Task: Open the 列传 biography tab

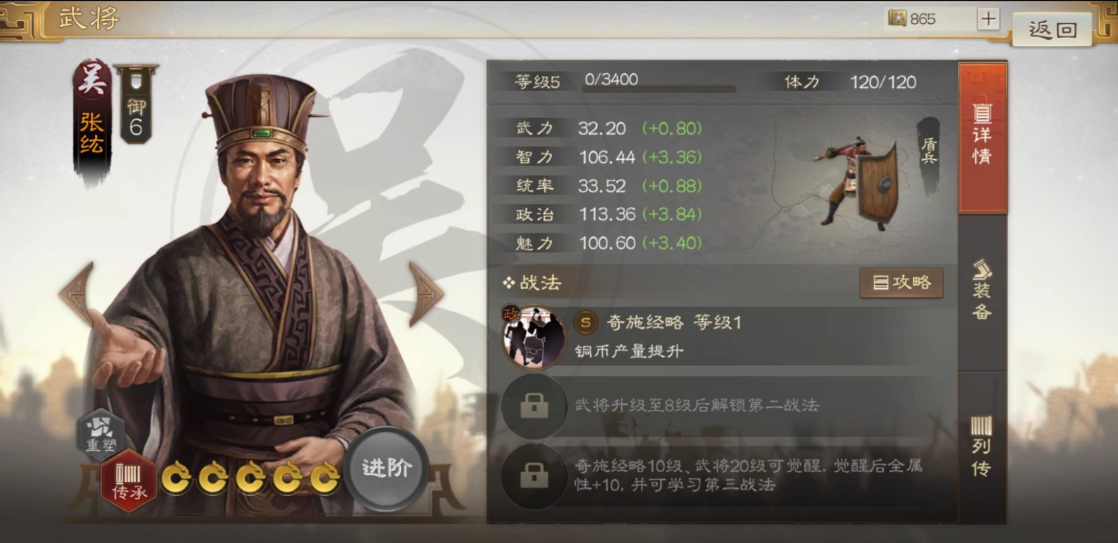Action: [982, 446]
